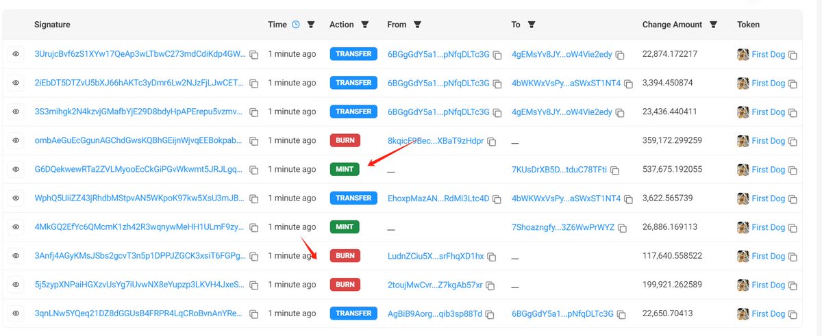Select the amount 22,650.70413
This screenshot has height=336, width=822.
(668, 313)
